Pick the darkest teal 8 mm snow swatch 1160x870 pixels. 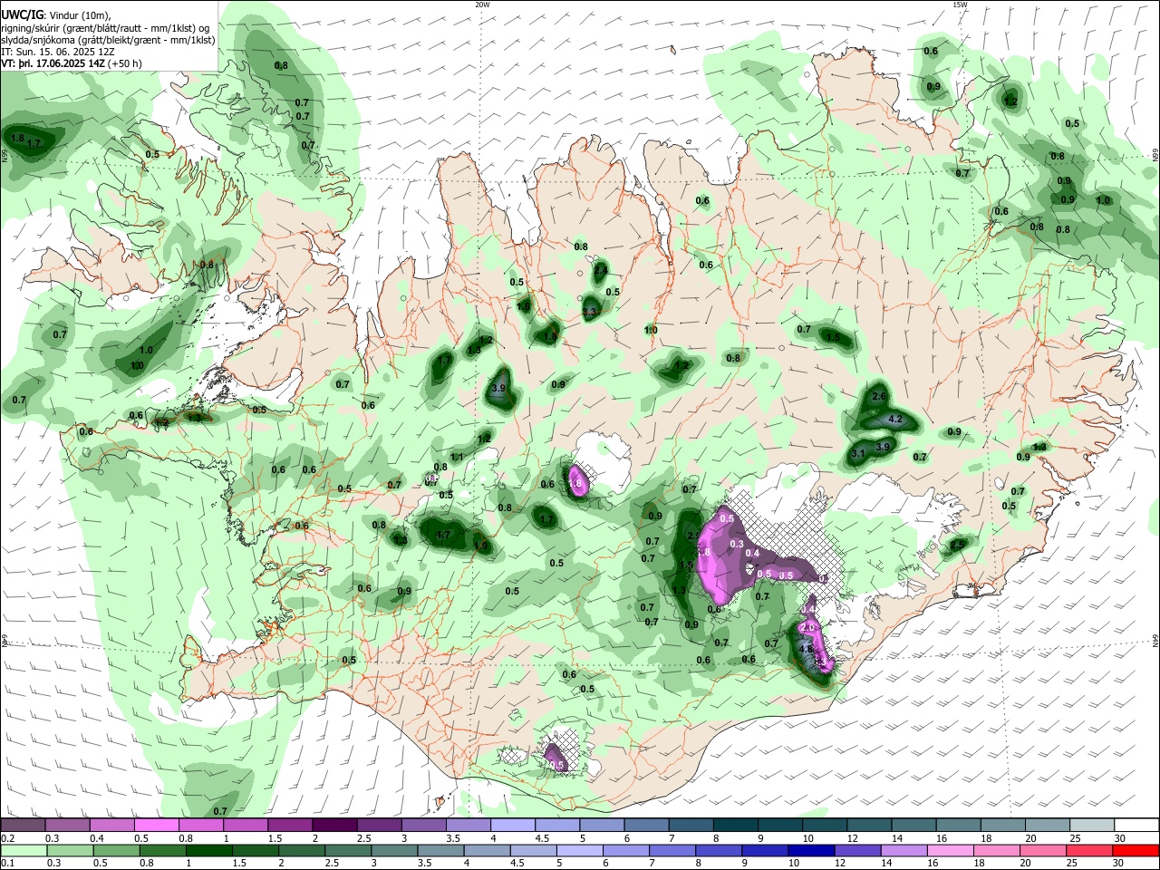click(x=736, y=825)
